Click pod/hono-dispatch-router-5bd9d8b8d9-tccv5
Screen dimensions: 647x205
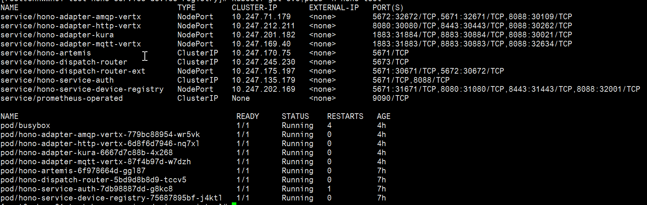(93, 180)
